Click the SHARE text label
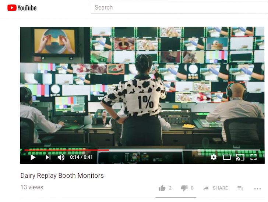Viewport: 268px width, 202px height. click(220, 188)
